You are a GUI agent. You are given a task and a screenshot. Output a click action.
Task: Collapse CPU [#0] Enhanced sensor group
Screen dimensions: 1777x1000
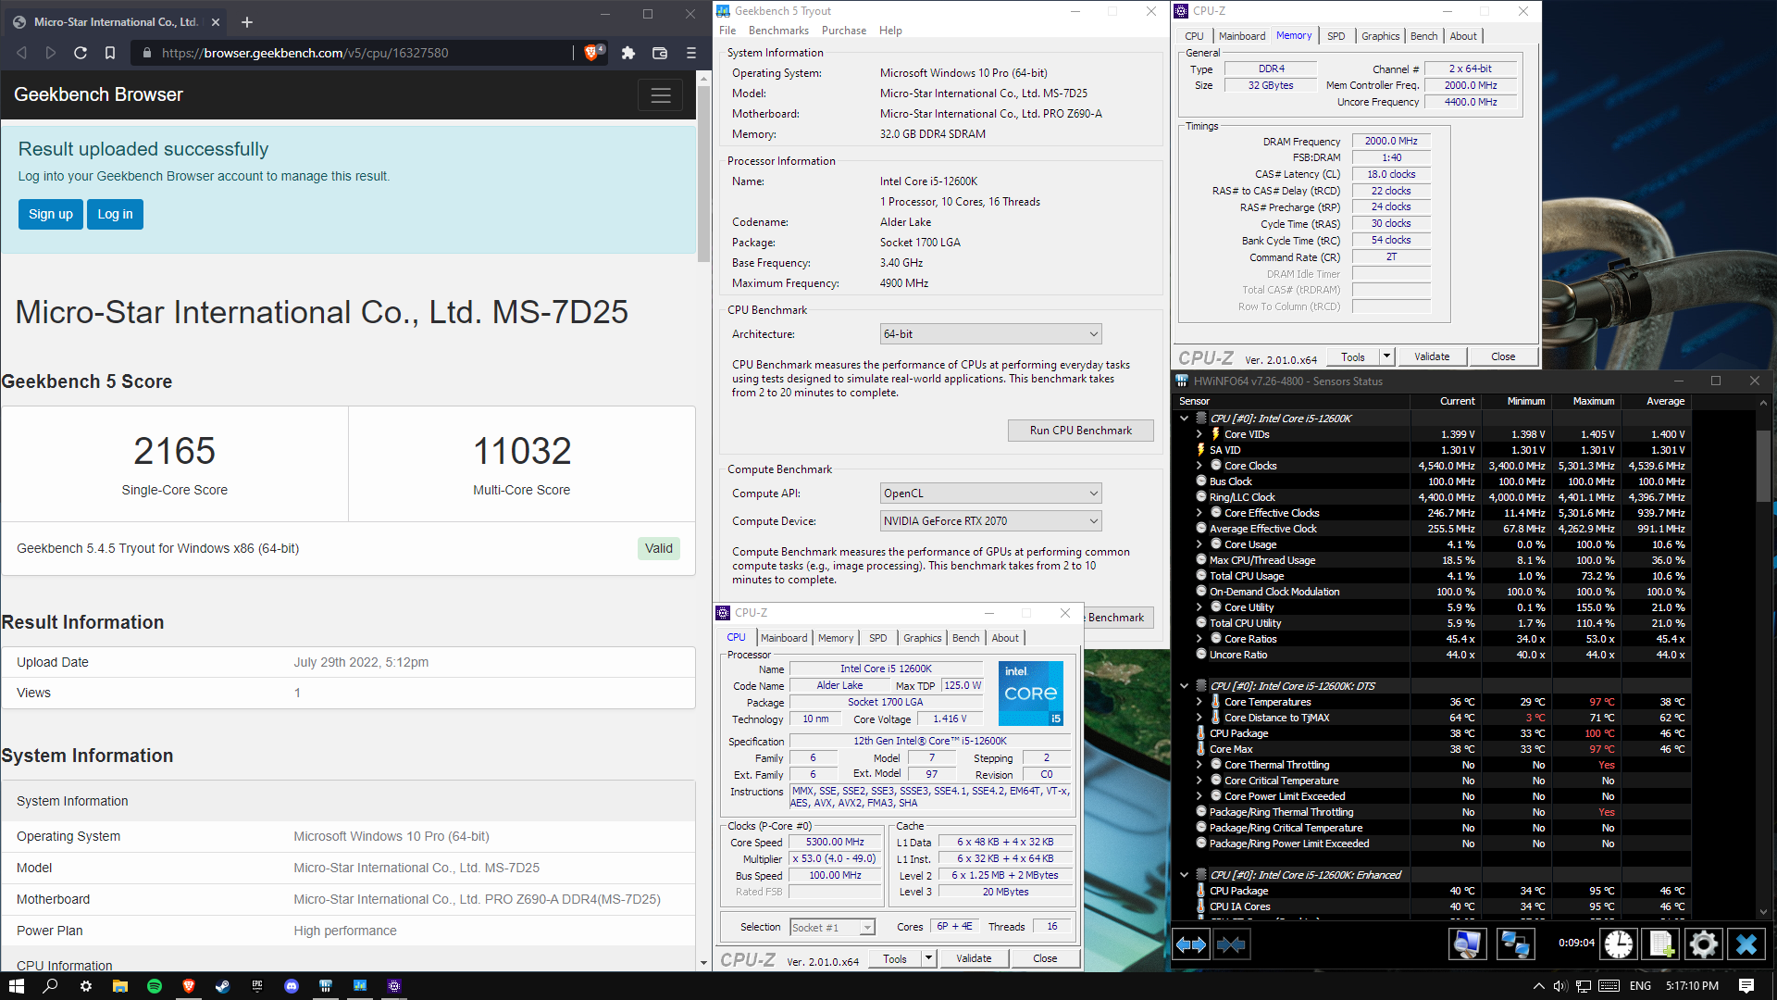1184,875
